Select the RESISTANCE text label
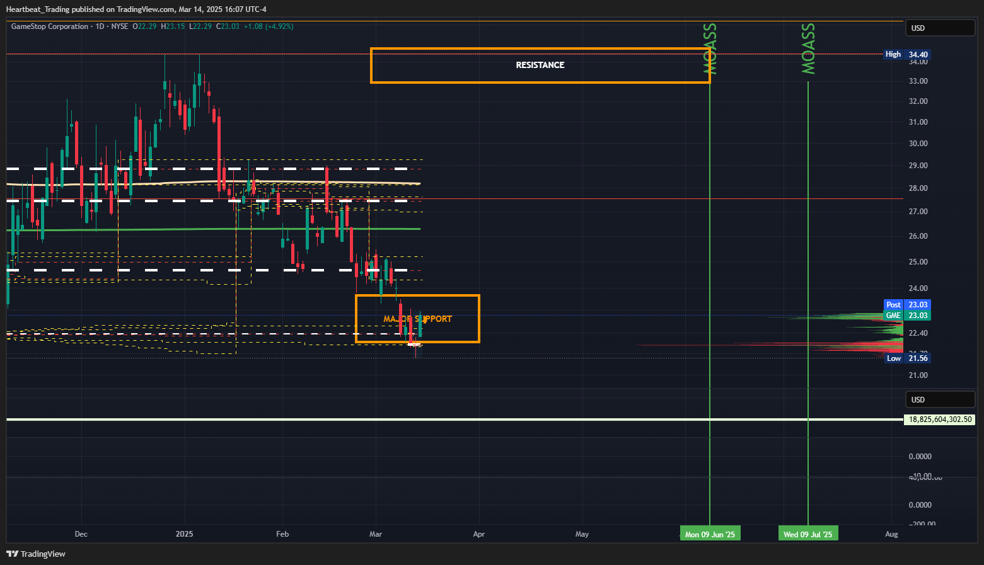This screenshot has height=565, width=984. (540, 65)
